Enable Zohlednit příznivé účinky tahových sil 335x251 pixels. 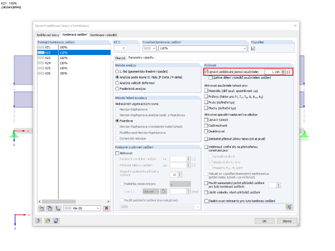[x=206, y=139]
